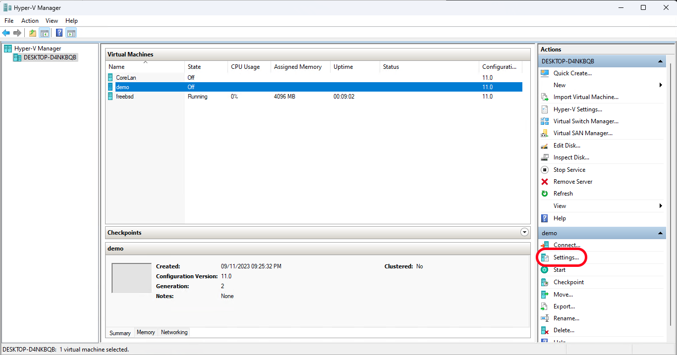This screenshot has height=355, width=677.
Task: Open the View menu in menu bar
Action: click(x=52, y=21)
